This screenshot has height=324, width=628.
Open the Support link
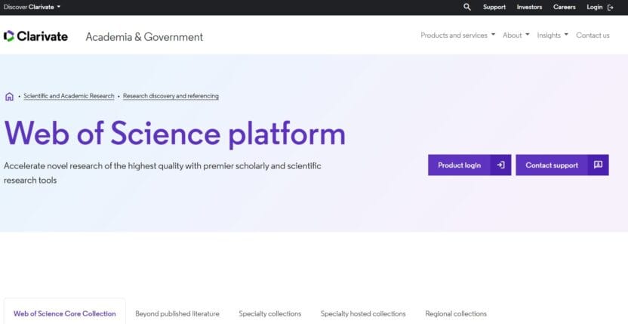tap(494, 7)
